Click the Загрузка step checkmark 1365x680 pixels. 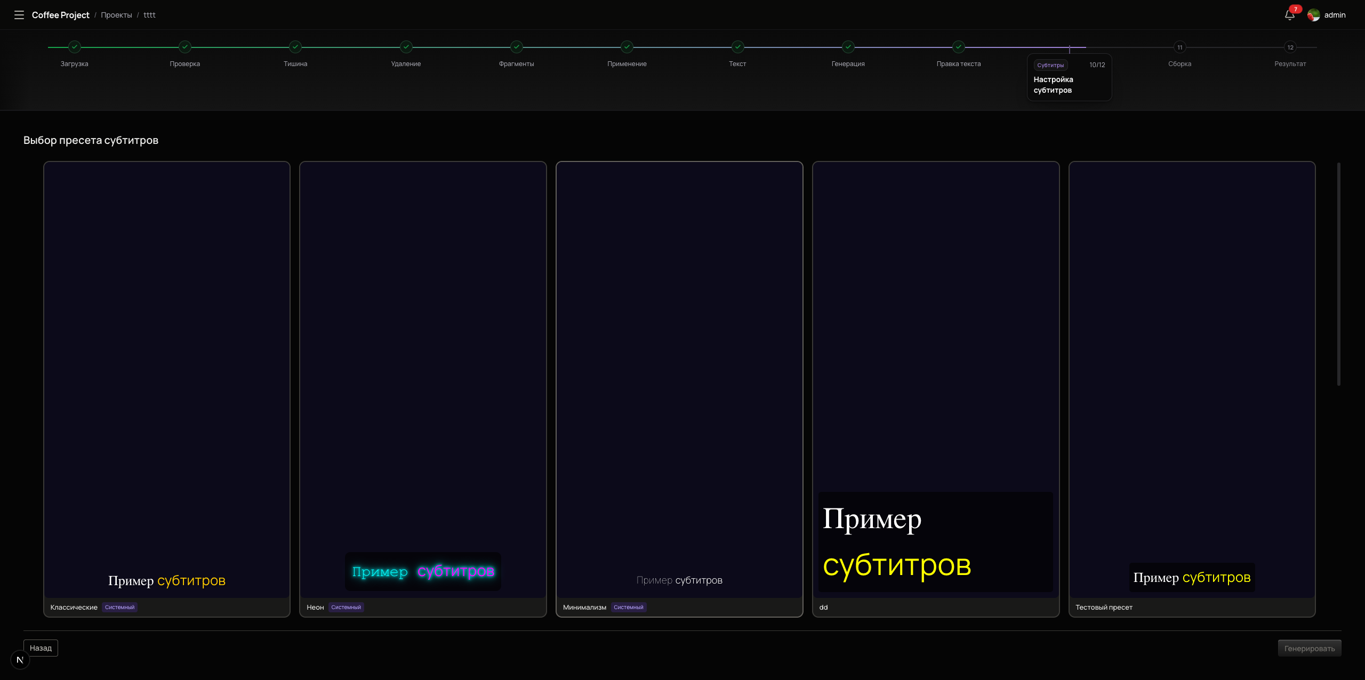point(75,47)
